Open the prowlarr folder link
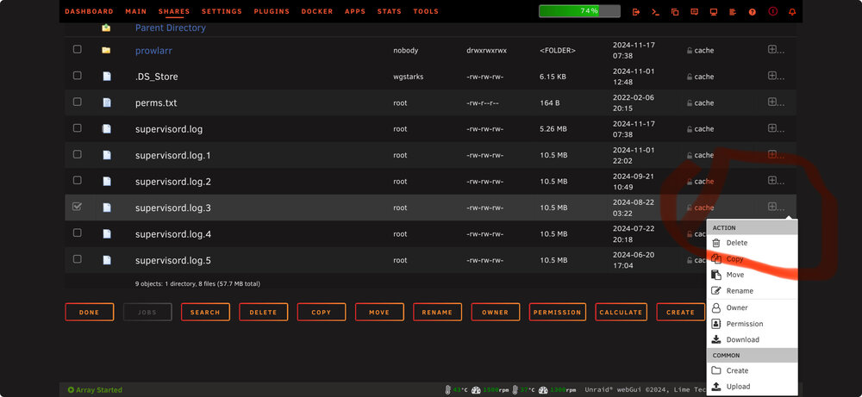 (x=154, y=51)
